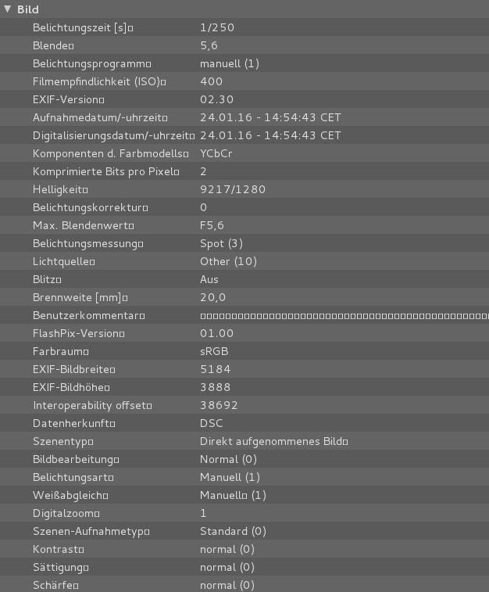Collapse the Bild section triangle
489x592 pixels.
[8, 9]
